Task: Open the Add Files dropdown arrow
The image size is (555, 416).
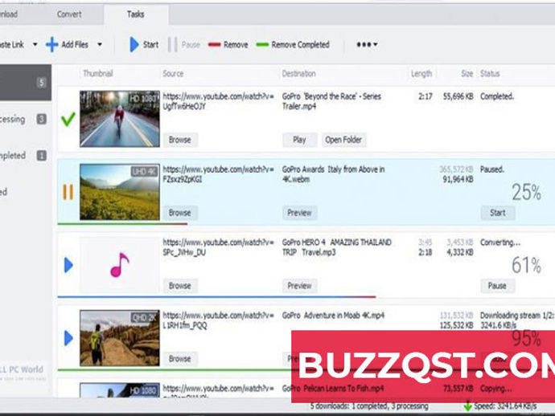Action: pyautogui.click(x=100, y=44)
